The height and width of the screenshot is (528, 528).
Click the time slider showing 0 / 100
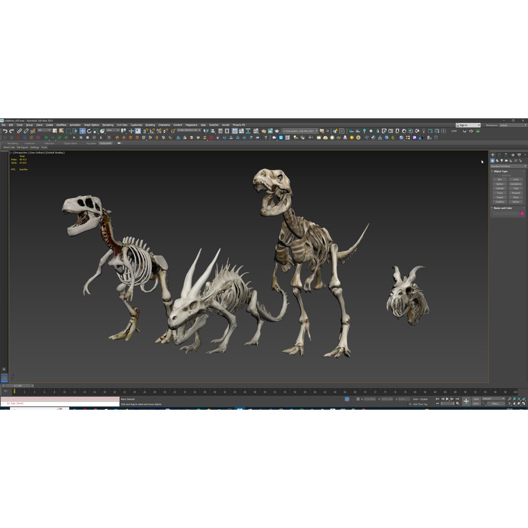click(x=18, y=386)
